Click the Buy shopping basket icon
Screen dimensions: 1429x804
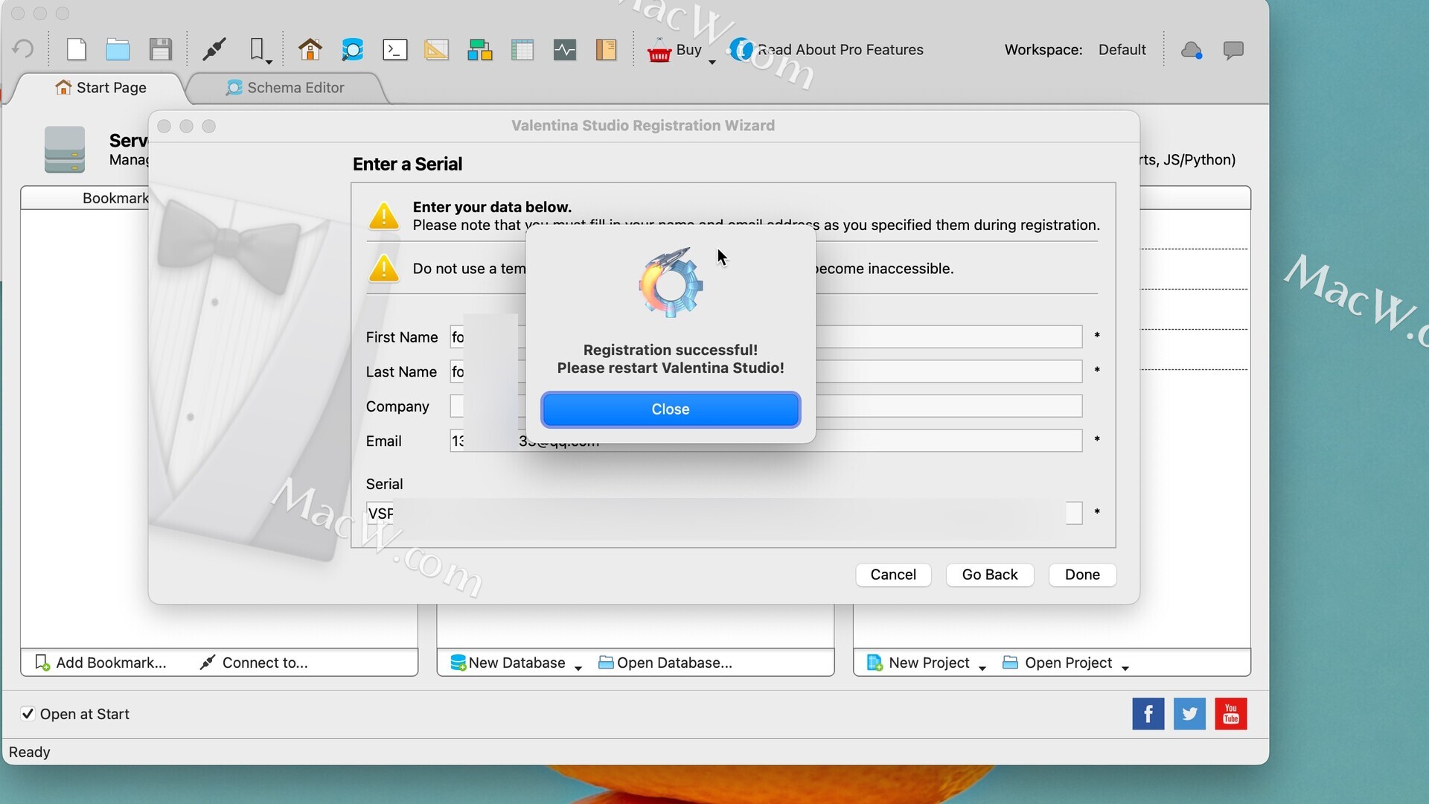pyautogui.click(x=659, y=51)
